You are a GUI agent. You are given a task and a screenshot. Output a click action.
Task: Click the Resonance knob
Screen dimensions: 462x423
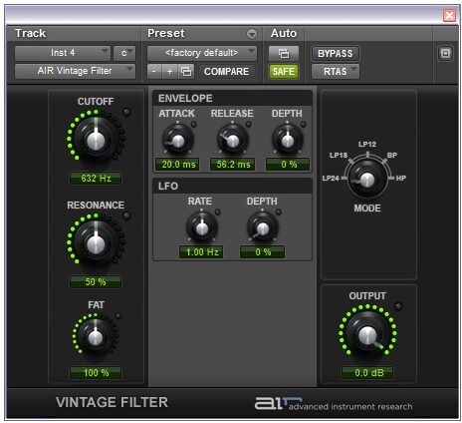[x=96, y=243]
